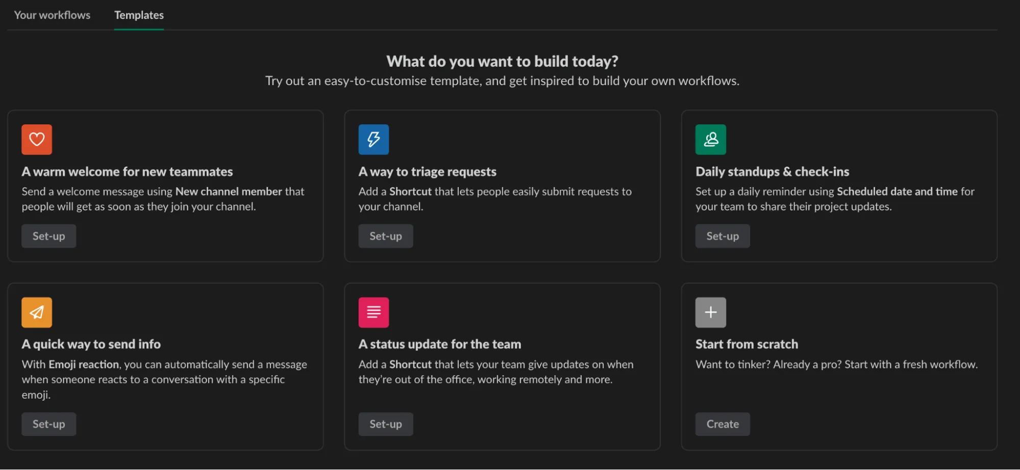Image resolution: width=1020 pixels, height=470 pixels.
Task: Set up triage requests template
Action: (385, 236)
